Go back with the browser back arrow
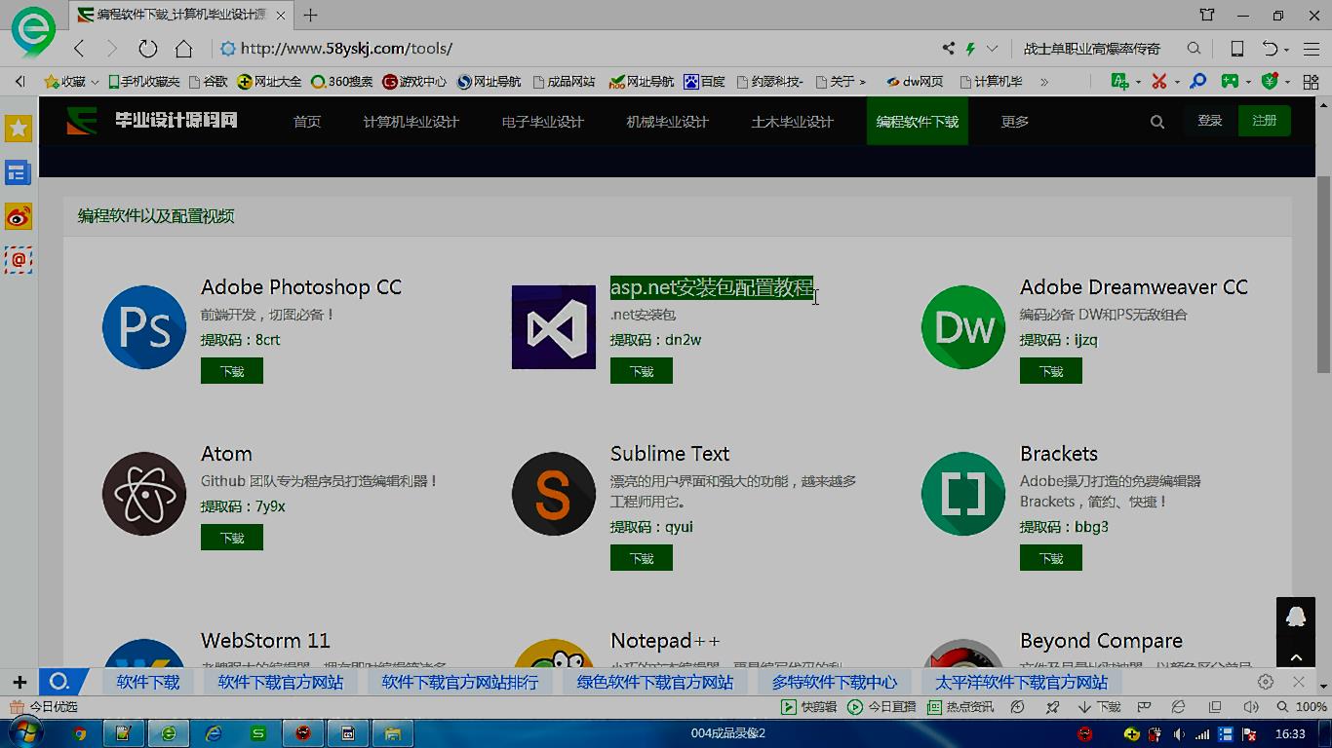This screenshot has width=1332, height=748. (80, 49)
